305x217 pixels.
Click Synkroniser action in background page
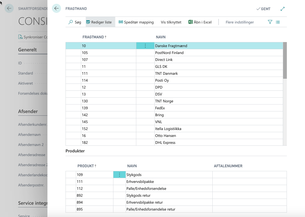point(33,37)
